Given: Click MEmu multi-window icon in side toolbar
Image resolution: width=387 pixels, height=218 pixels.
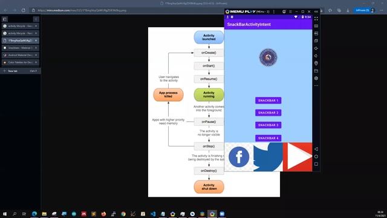Looking at the screenshot, I should 316,41.
